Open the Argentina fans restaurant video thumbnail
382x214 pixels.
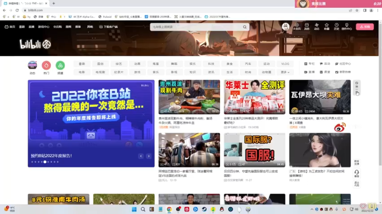coord(189,150)
